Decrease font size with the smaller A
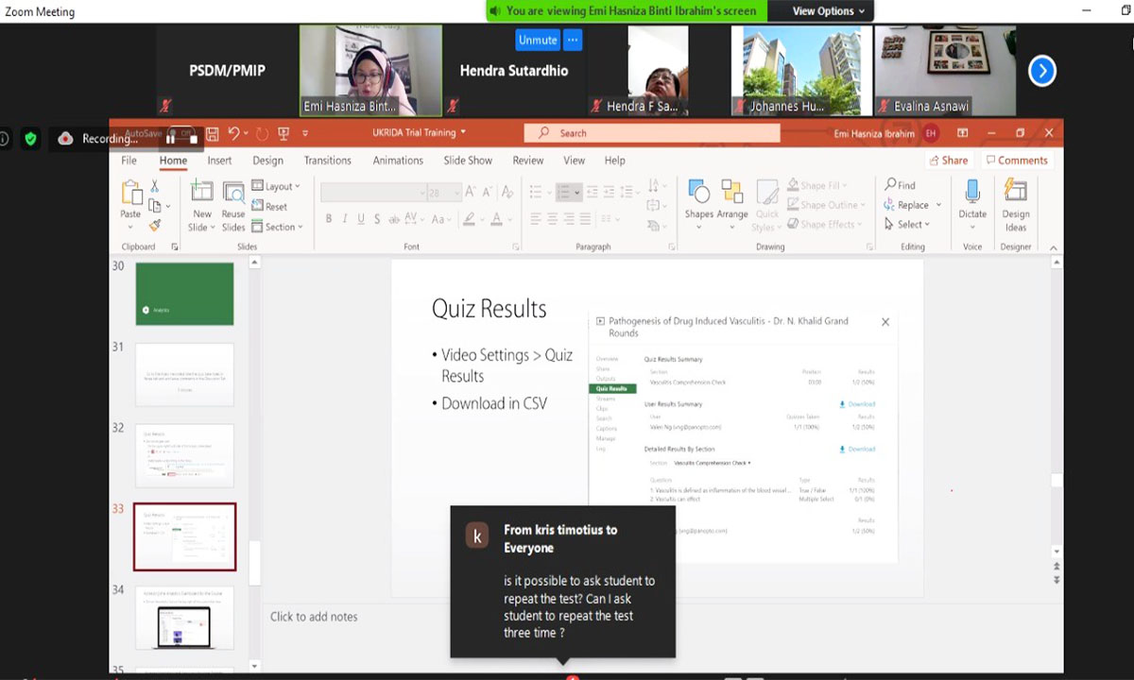 click(x=488, y=193)
